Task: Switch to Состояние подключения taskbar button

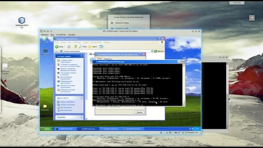Action: pyautogui.click(x=133, y=129)
